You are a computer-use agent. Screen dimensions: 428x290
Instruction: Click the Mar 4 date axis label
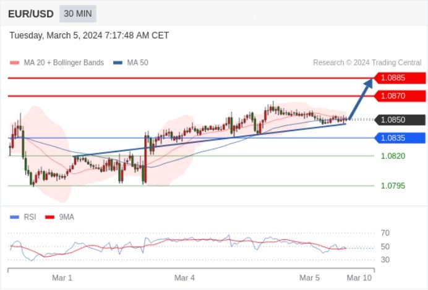(x=184, y=278)
